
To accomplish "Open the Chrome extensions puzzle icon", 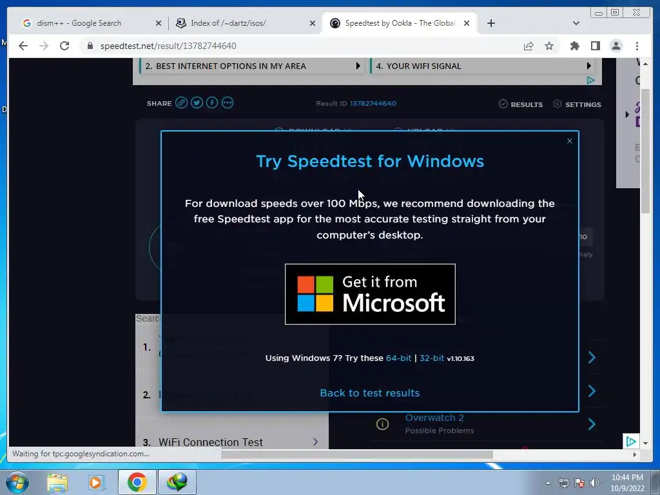I will [574, 46].
